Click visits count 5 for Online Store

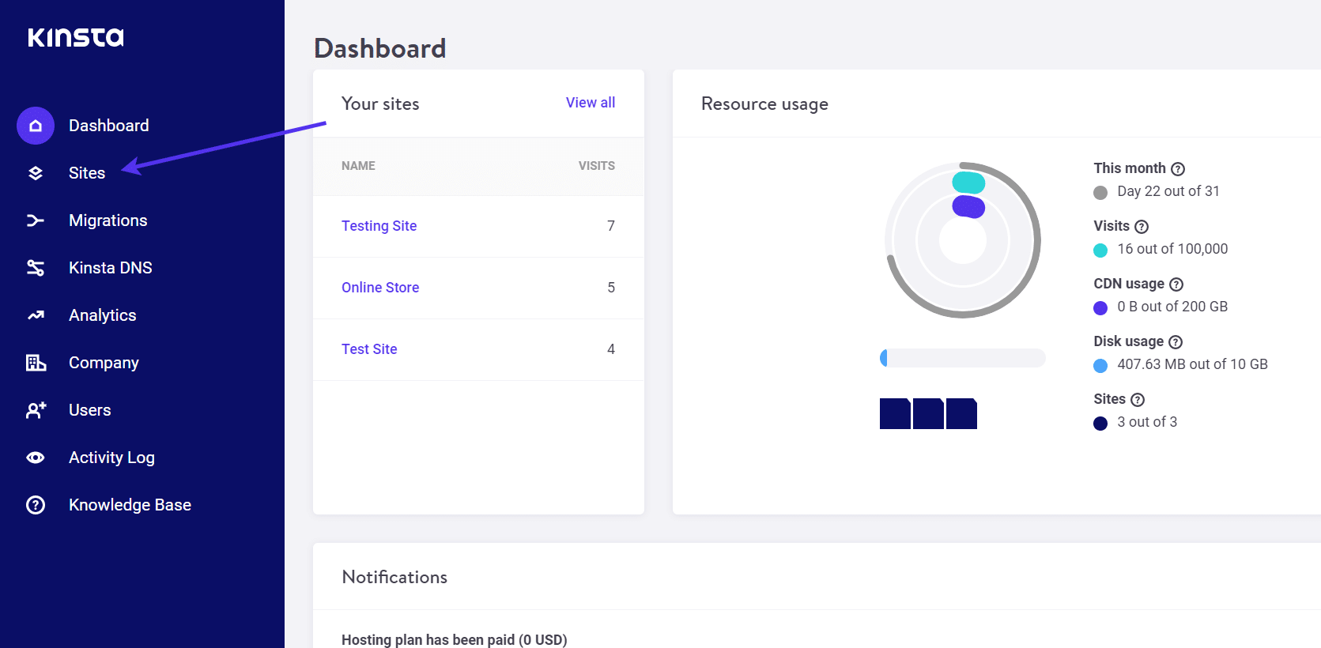tap(611, 288)
